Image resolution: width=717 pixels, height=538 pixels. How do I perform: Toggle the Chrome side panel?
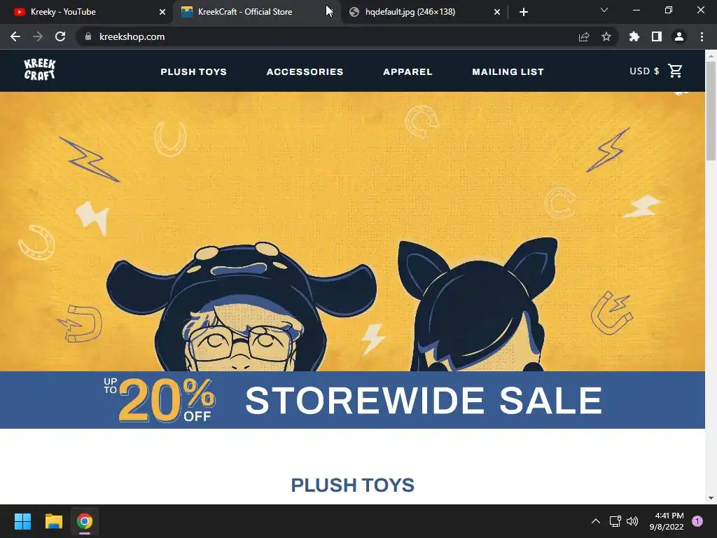point(657,36)
